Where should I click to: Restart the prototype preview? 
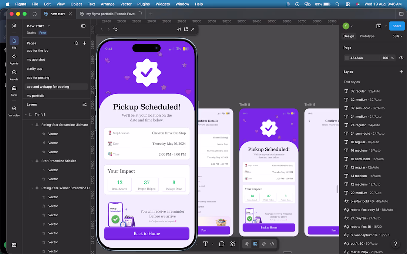[115, 29]
